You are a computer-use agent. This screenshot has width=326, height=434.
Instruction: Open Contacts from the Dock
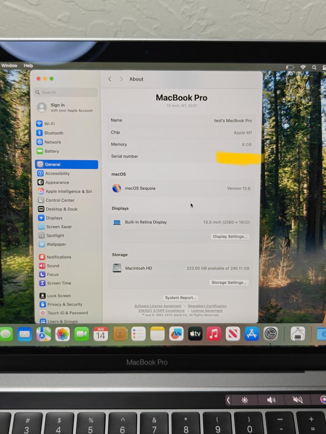pyautogui.click(x=120, y=334)
